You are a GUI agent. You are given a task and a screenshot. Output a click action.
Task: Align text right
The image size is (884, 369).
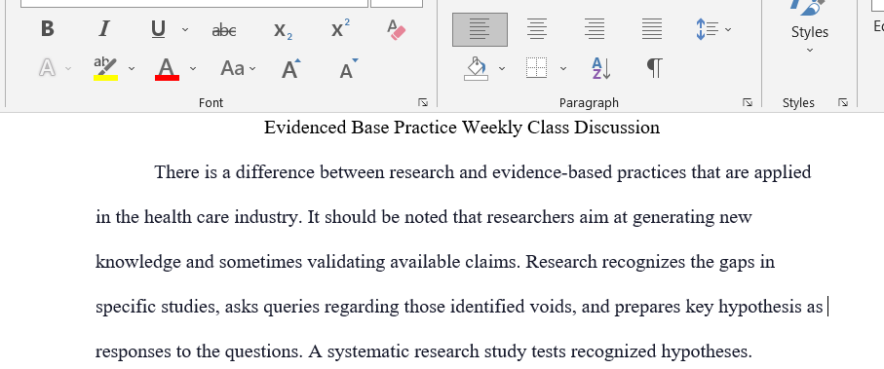point(595,29)
